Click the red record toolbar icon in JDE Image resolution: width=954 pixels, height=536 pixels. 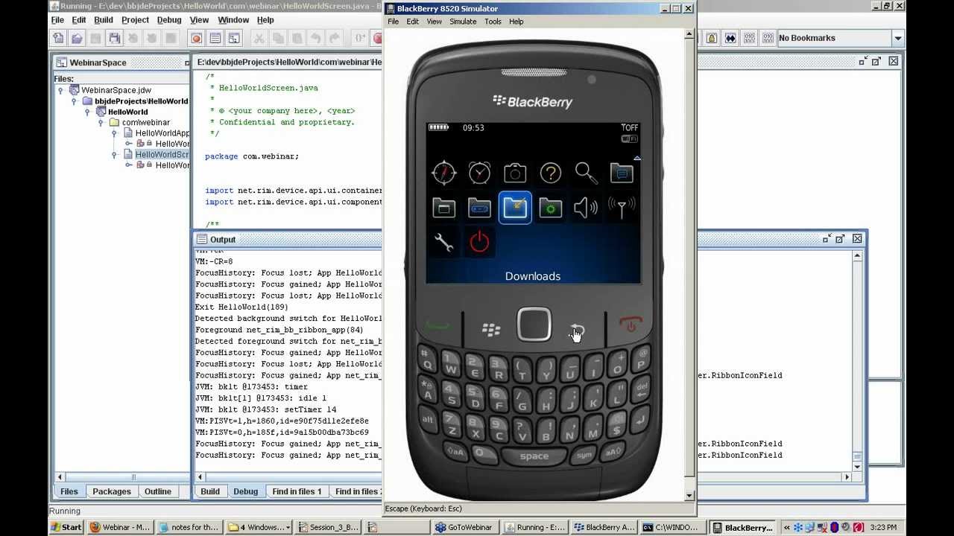[196, 38]
